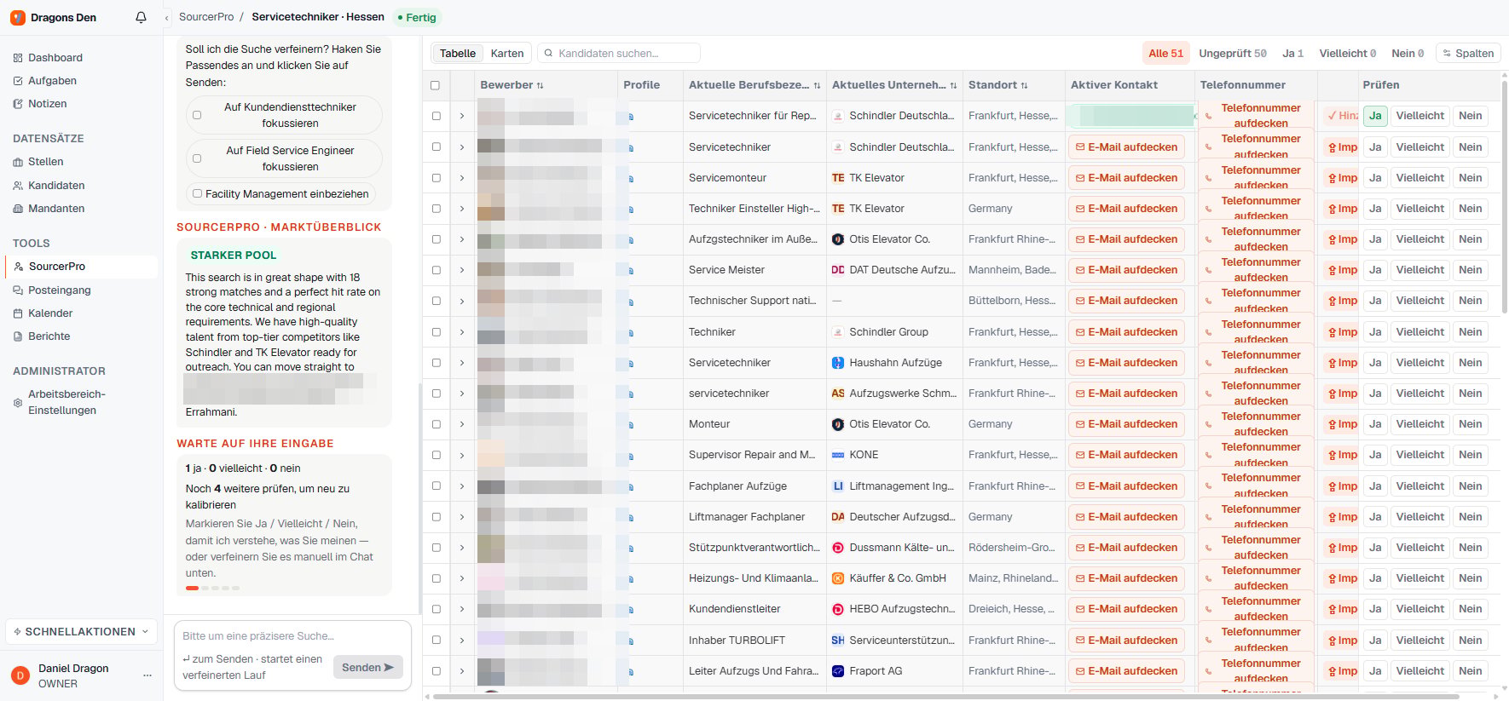Open the Schnellaktionen dropdown
This screenshot has height=701, width=1509.
(x=81, y=631)
